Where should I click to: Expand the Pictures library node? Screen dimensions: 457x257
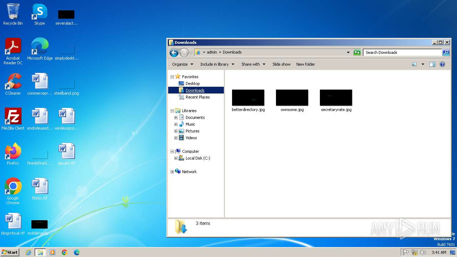click(x=176, y=131)
